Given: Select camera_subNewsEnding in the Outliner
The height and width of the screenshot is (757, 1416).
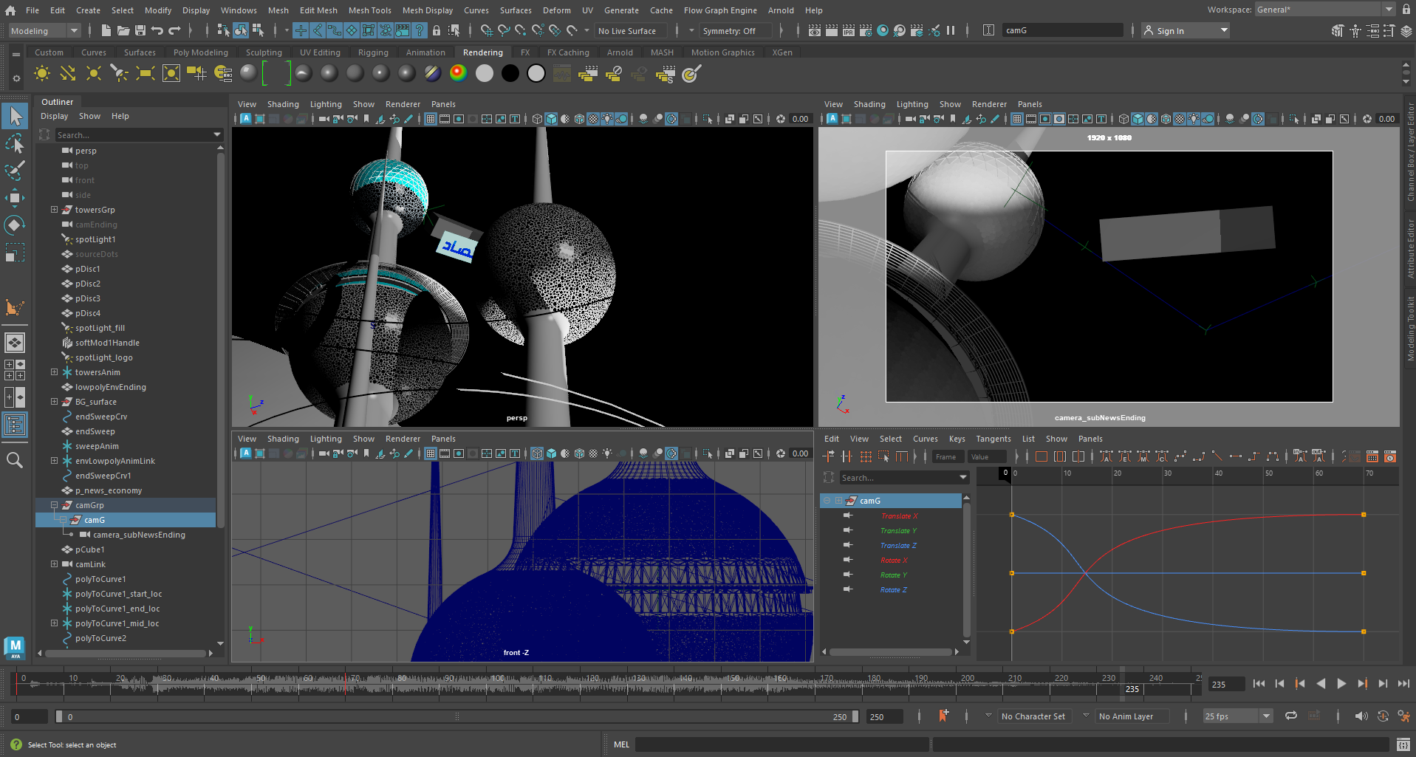Looking at the screenshot, I should click(x=139, y=535).
